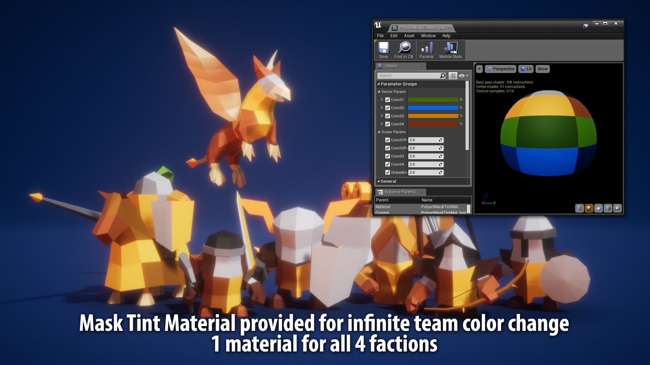Toggle the Color03 vector parameter checkbox
The height and width of the screenshot is (365, 650).
pos(388,116)
